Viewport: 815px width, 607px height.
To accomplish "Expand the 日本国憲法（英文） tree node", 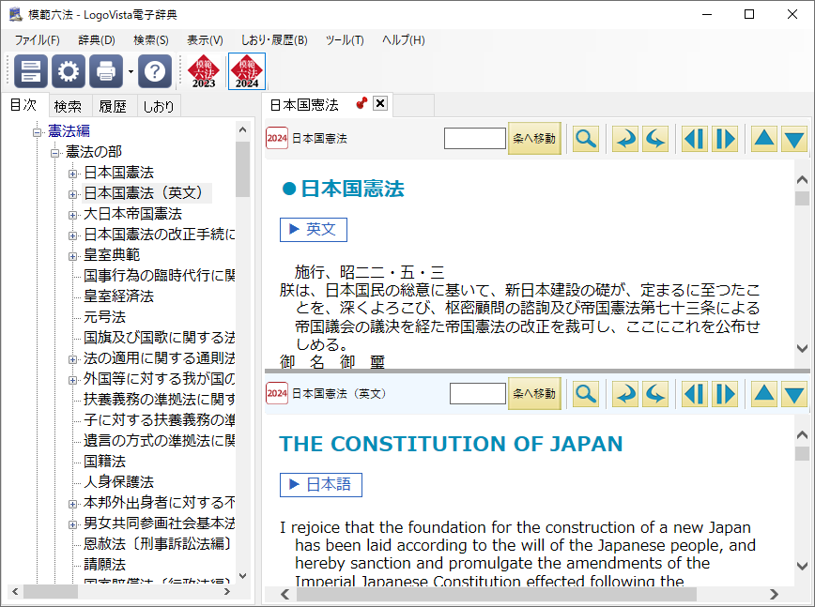I will (x=73, y=195).
